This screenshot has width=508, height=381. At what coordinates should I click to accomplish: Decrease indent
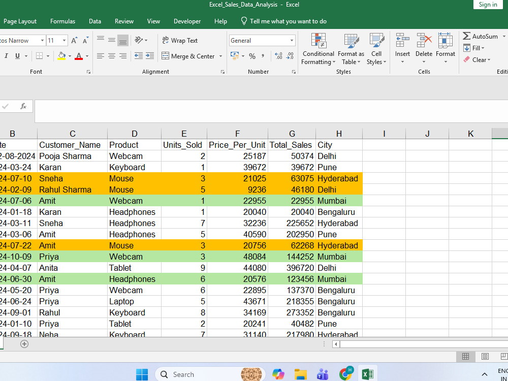coord(139,56)
